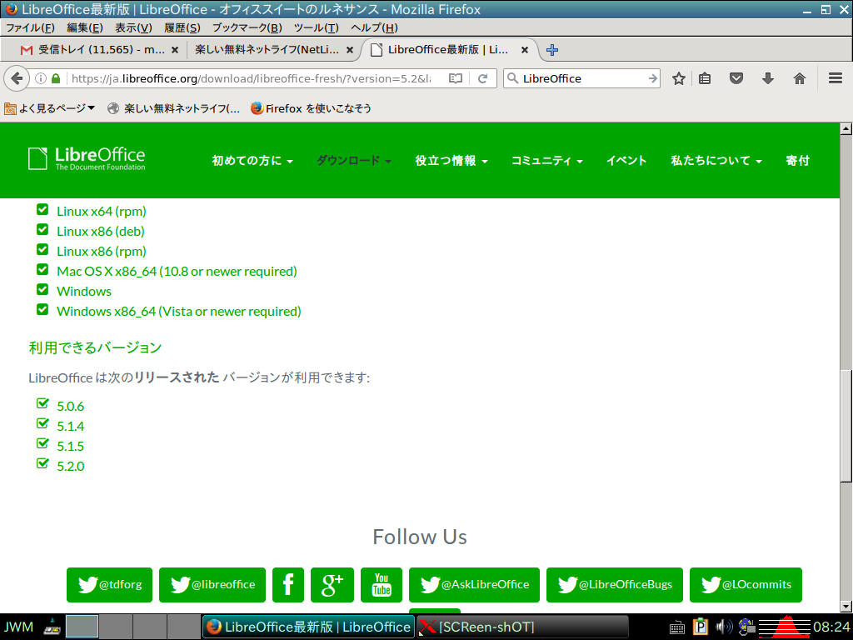
Task: Open the @LOcommits Twitter button
Action: coord(746,584)
